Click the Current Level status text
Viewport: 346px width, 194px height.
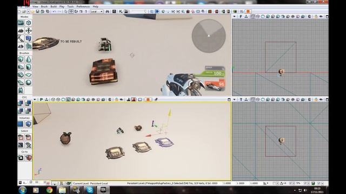[90, 183]
